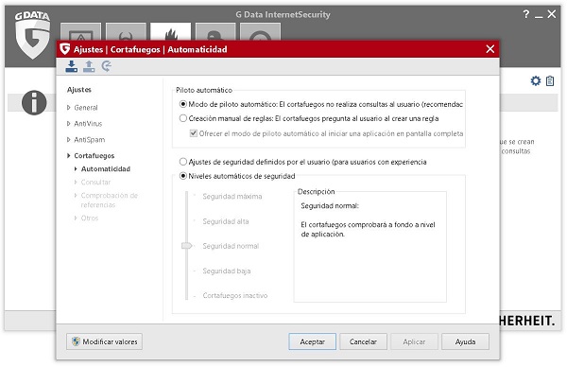Screen dimensions: 567x367
Task: Click the gear settings icon in main window
Action: 536,80
